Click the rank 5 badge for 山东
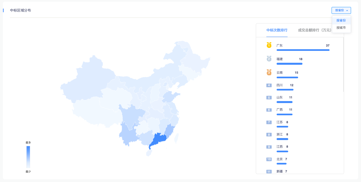 269,97
